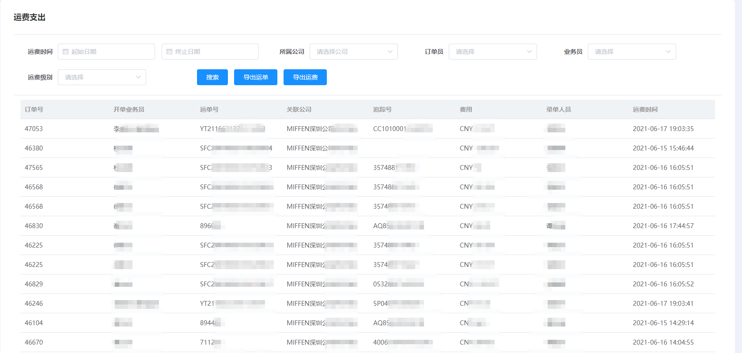Open the 业务员 dropdown list
Viewport: 742px width, 353px height.
(x=632, y=52)
